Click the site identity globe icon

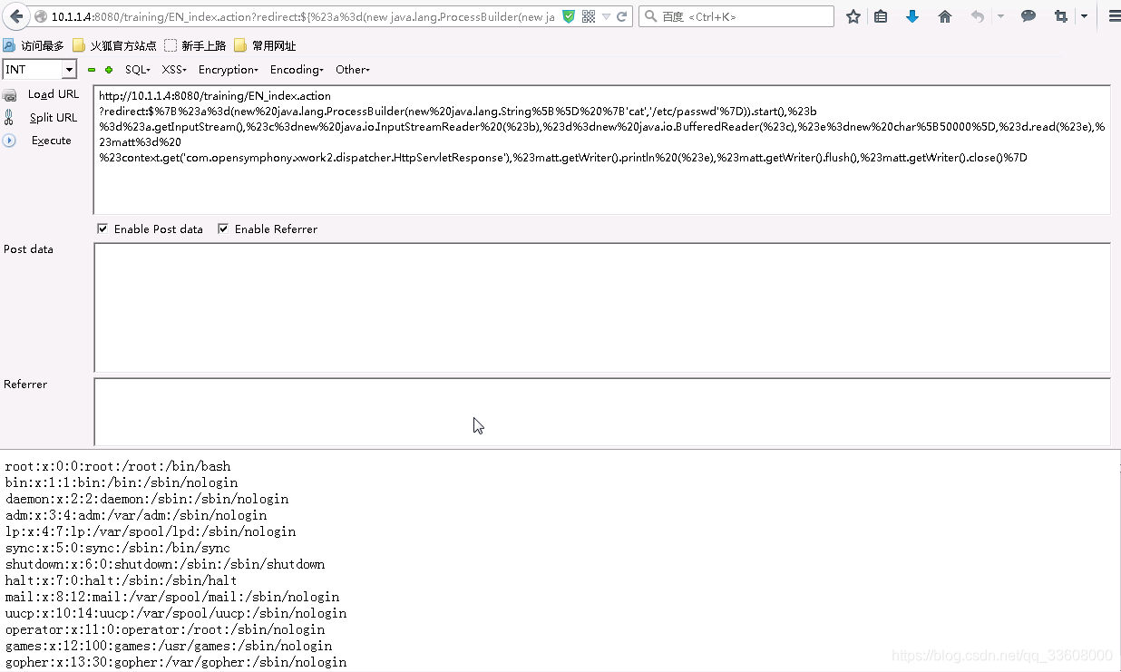(41, 16)
